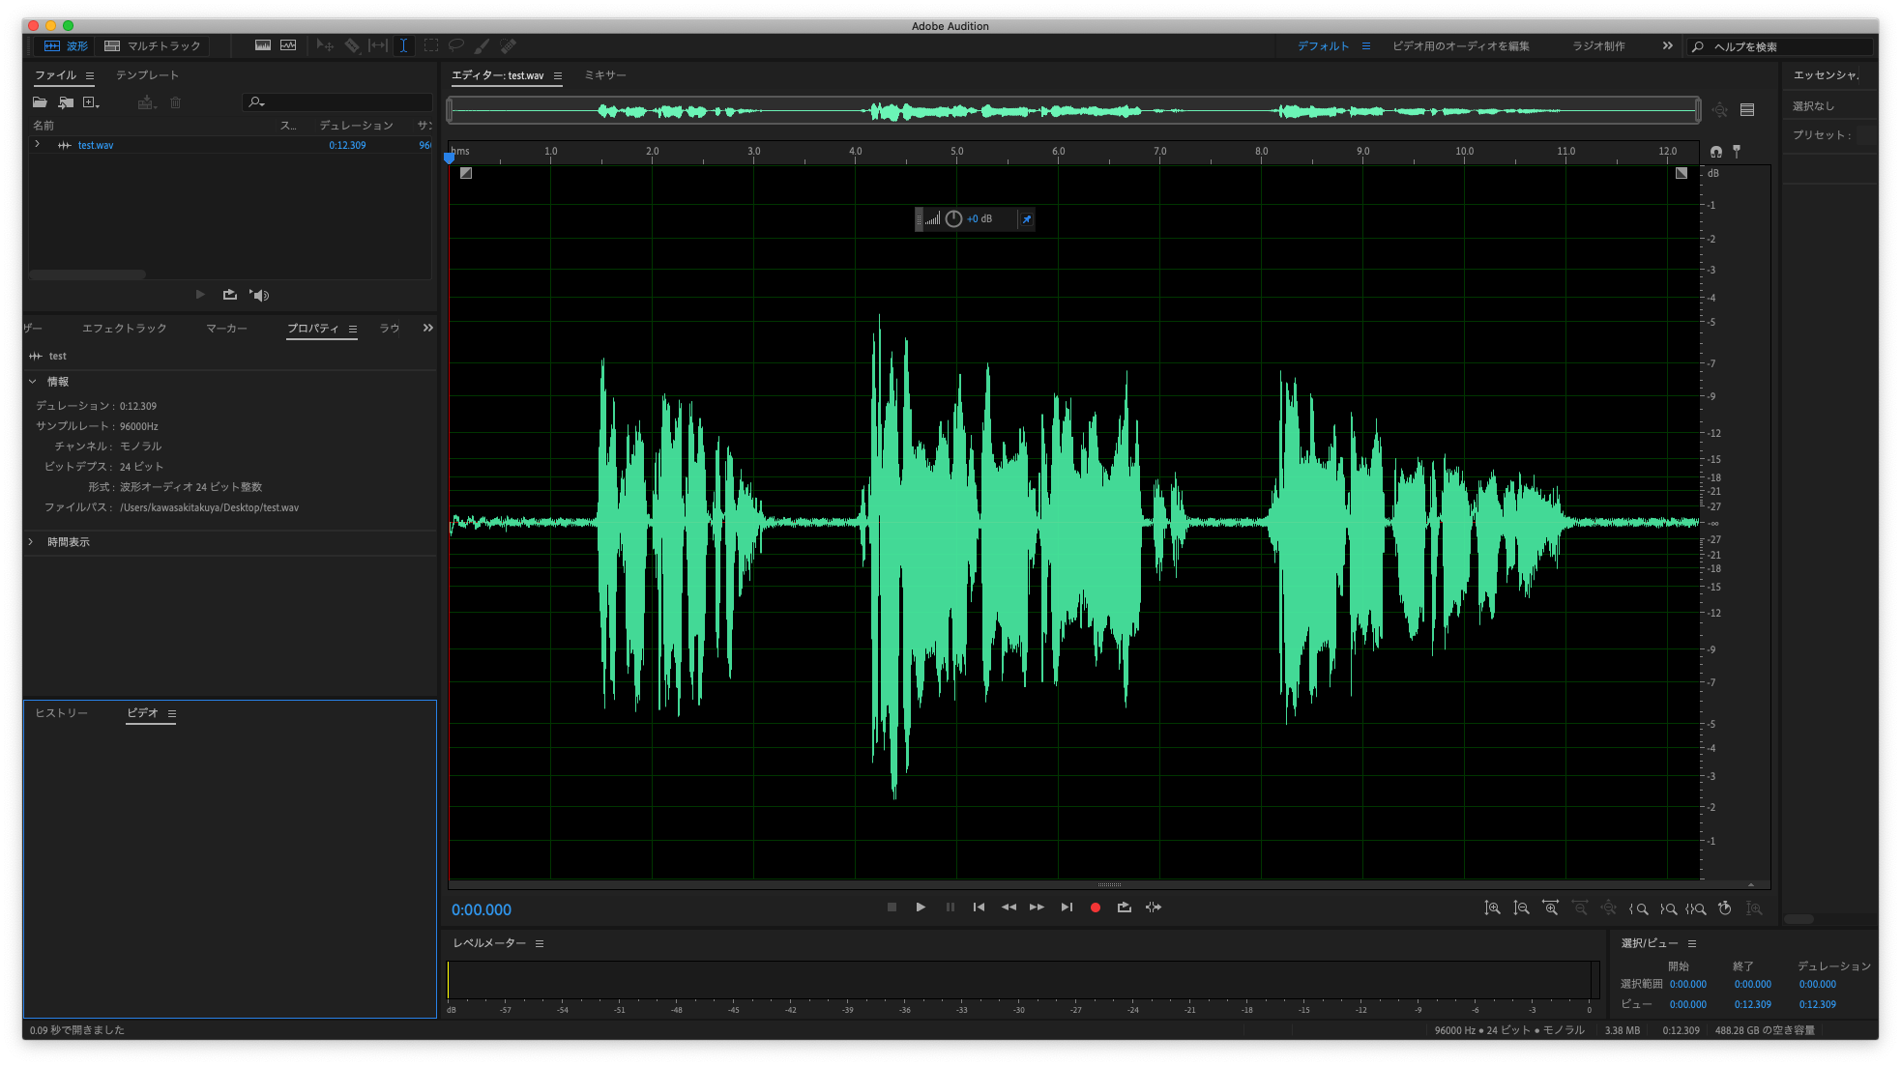Click the trash icon in Files panel

176,102
